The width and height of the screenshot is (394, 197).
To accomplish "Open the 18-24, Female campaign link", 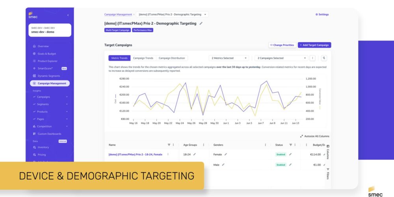I will [136, 154].
